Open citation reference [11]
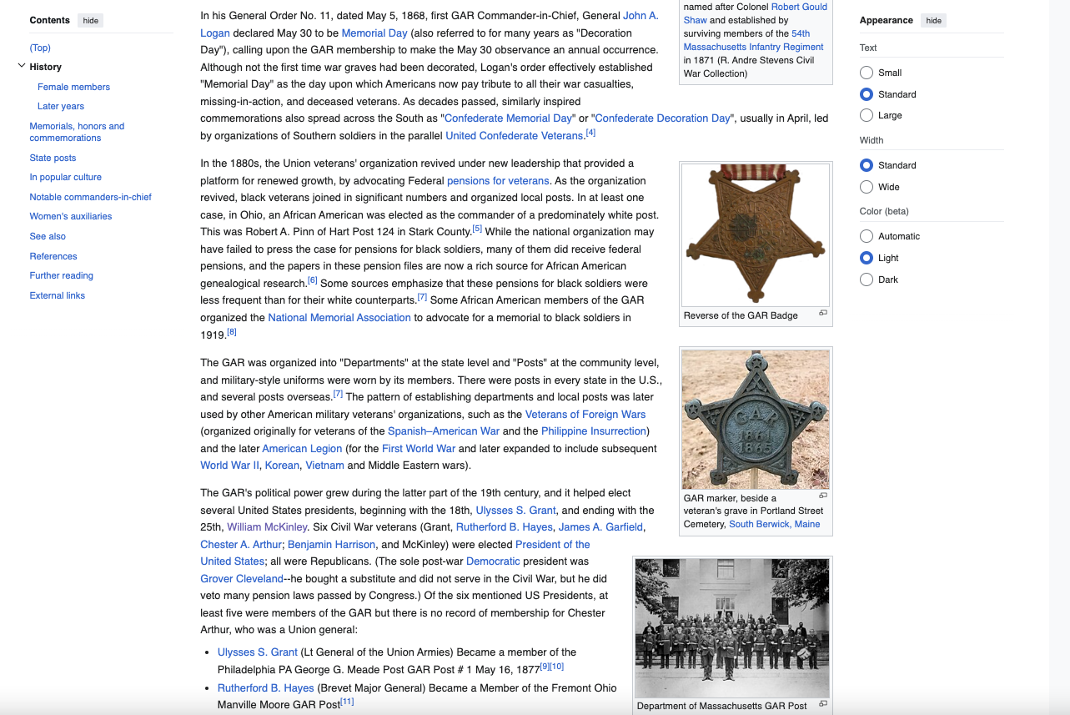The width and height of the screenshot is (1070, 715). coord(347,701)
